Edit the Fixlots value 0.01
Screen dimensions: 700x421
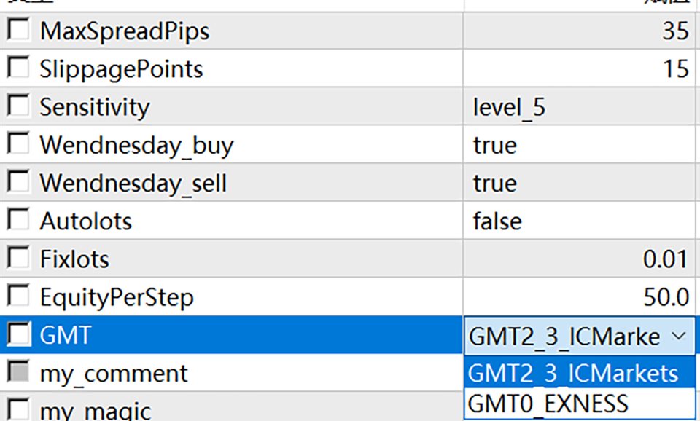[664, 259]
